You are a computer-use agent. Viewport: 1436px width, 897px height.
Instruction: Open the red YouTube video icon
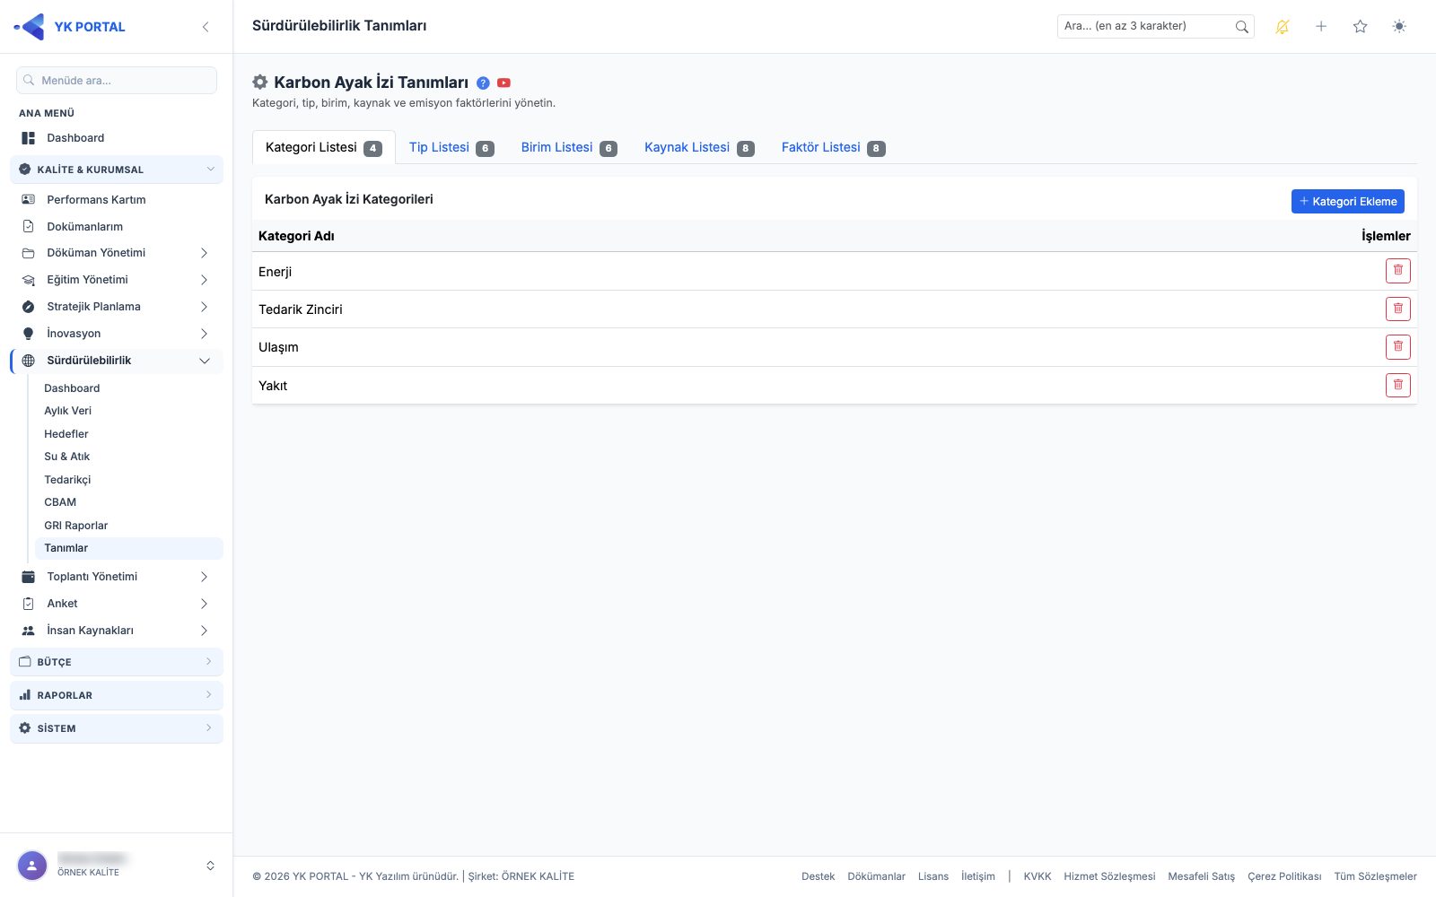(x=504, y=83)
